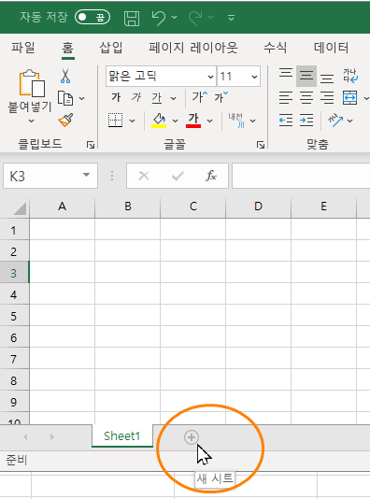
Task: Select the Align Left icon
Action: click(286, 98)
